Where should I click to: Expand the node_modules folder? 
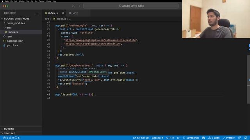click(5, 23)
